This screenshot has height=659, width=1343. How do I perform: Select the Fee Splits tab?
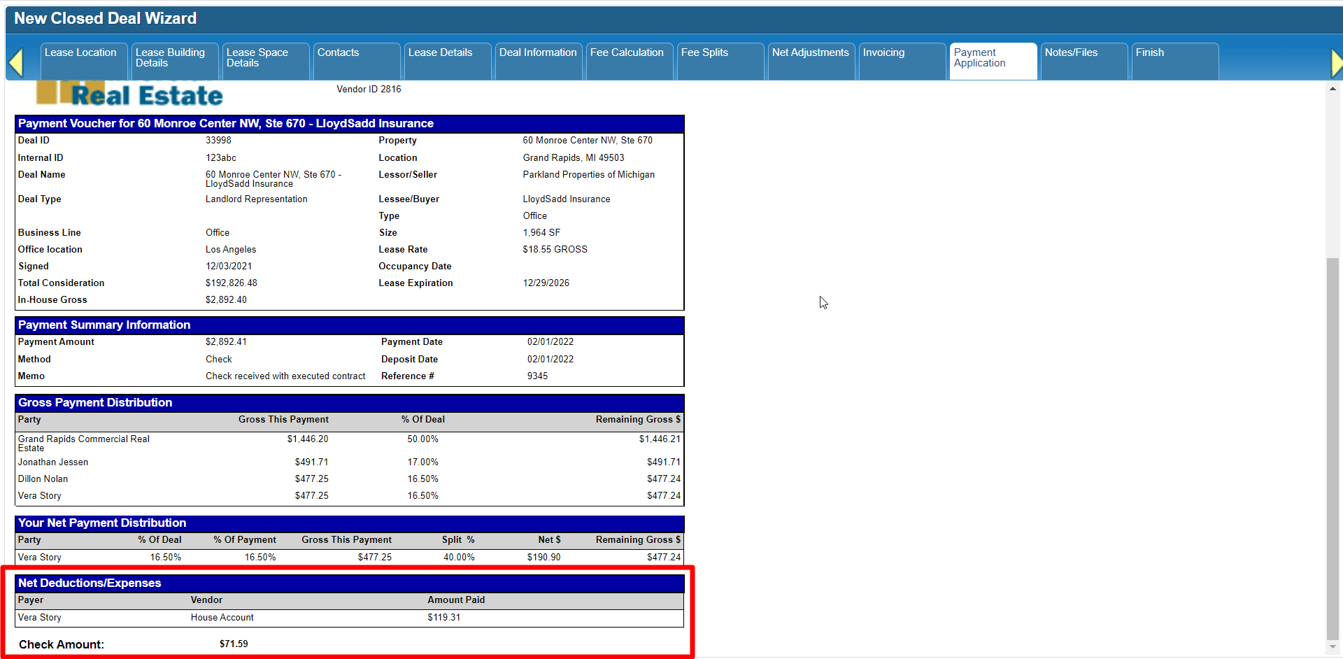click(720, 60)
